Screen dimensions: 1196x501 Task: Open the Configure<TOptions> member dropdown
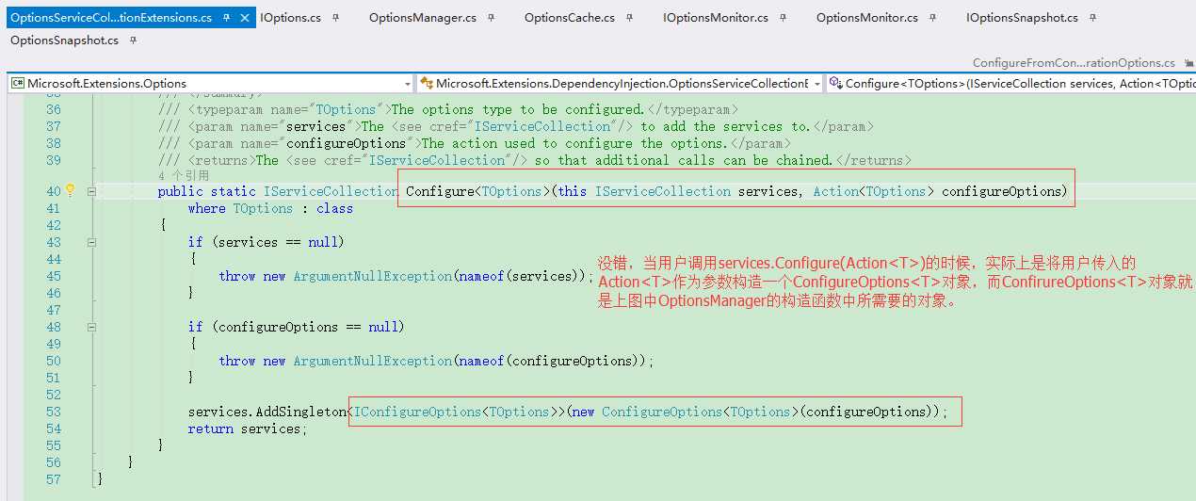(x=1010, y=83)
